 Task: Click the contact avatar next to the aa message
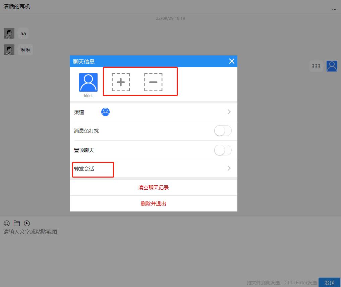click(x=9, y=33)
